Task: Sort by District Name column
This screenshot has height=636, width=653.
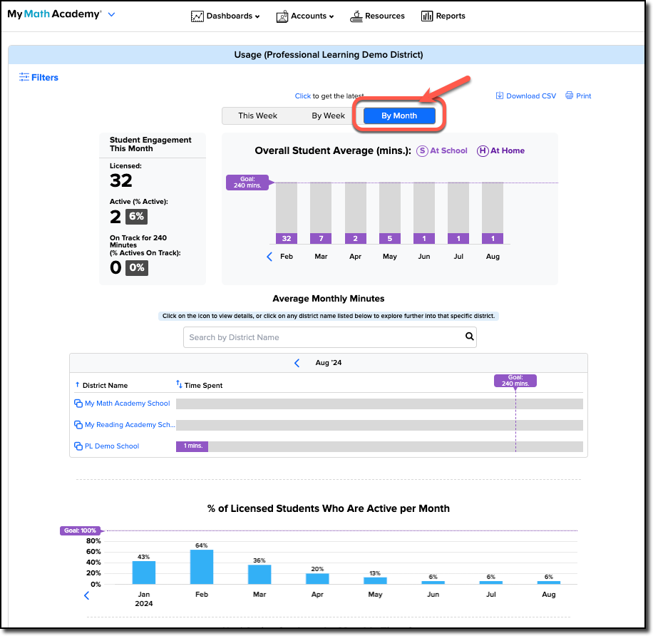Action: click(101, 385)
